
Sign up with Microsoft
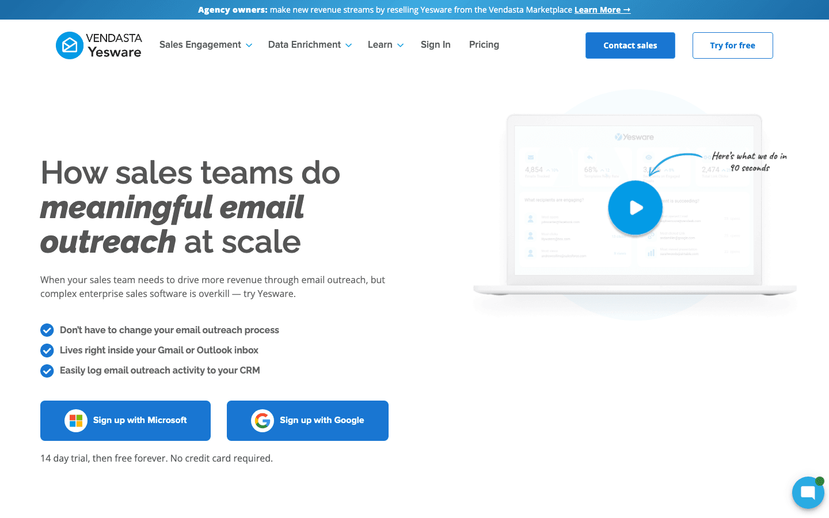click(x=126, y=421)
